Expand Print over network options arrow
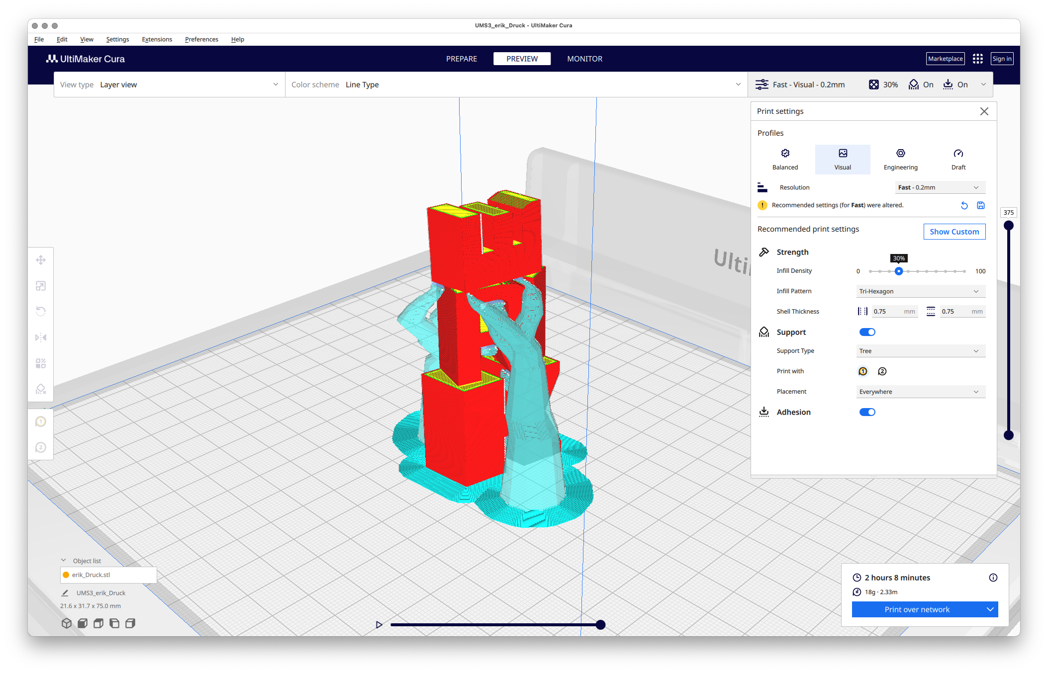1048x673 pixels. tap(990, 609)
